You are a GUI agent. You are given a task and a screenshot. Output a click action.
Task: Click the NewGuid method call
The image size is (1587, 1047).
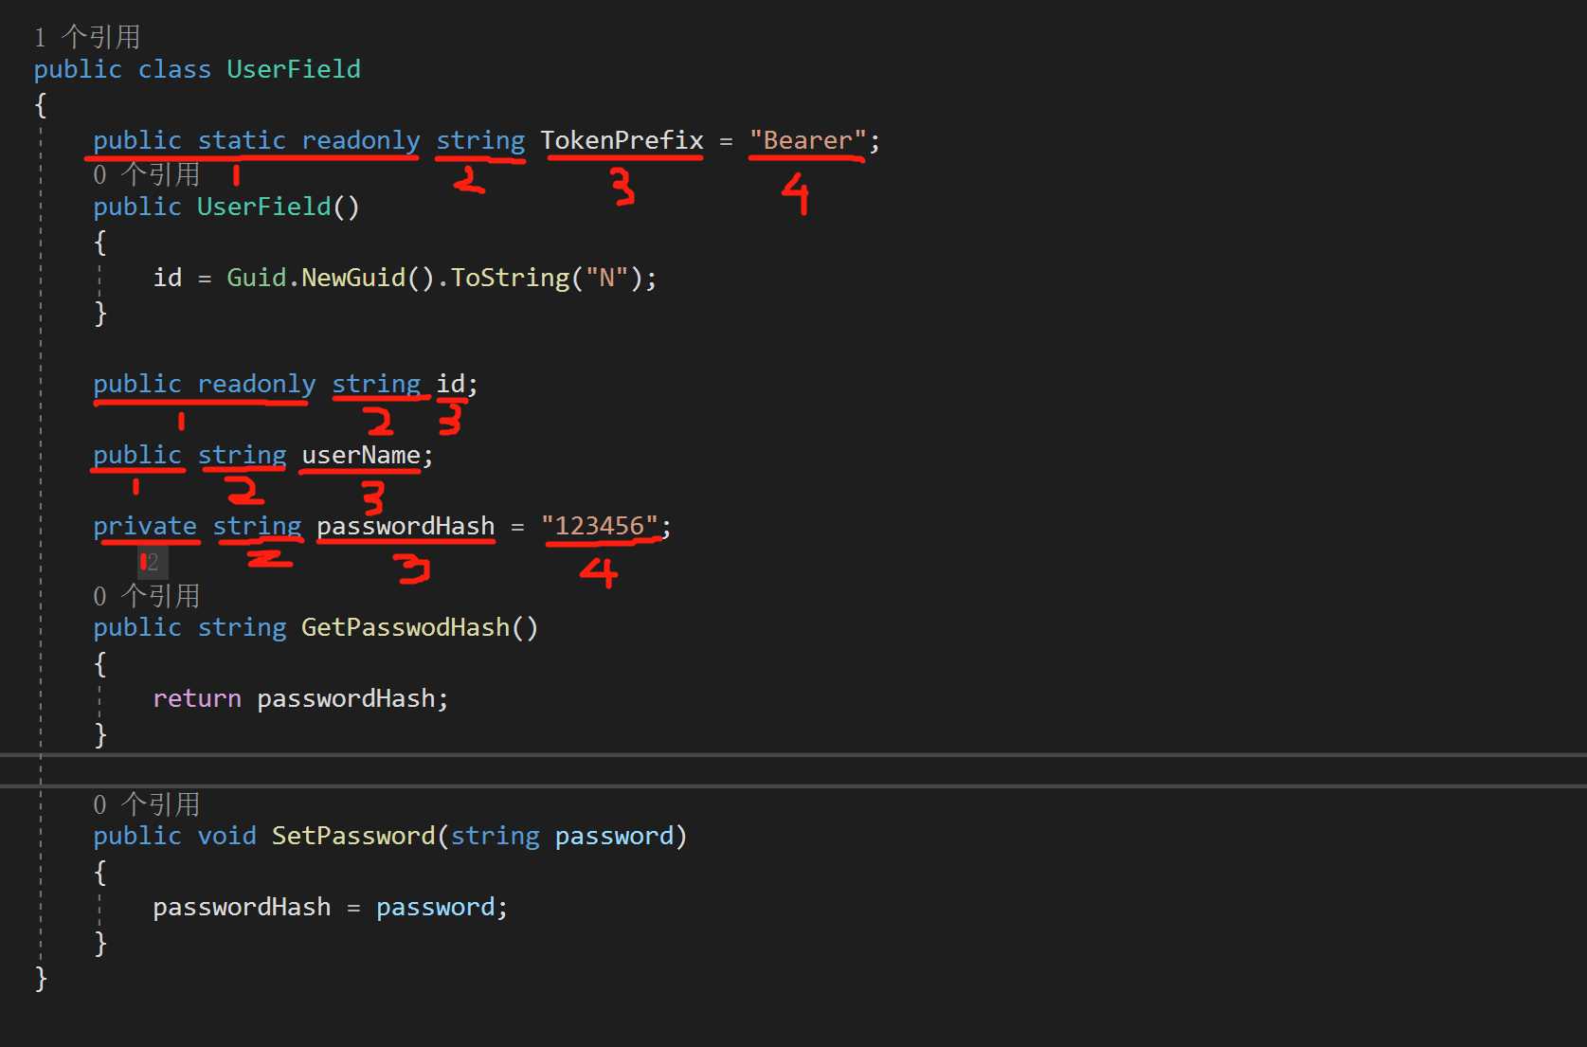point(353,278)
